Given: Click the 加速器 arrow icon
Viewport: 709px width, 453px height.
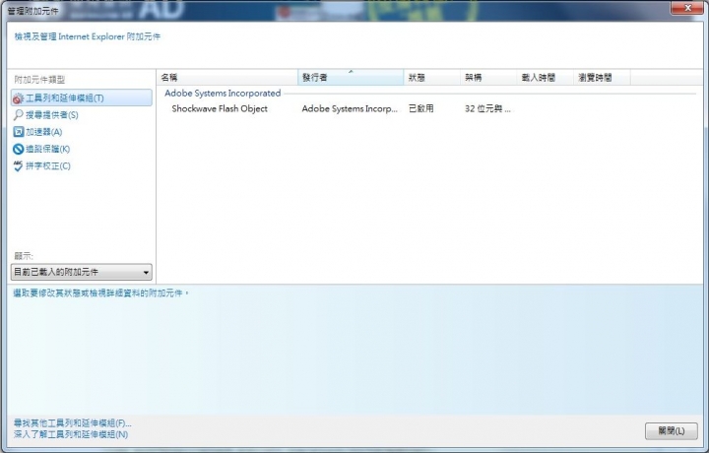Looking at the screenshot, I should coord(18,132).
